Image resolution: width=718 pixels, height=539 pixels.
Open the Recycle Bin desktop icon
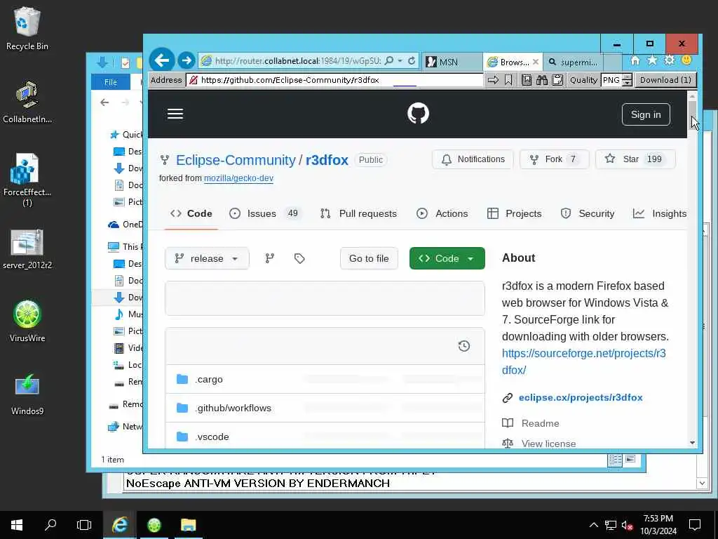27,28
